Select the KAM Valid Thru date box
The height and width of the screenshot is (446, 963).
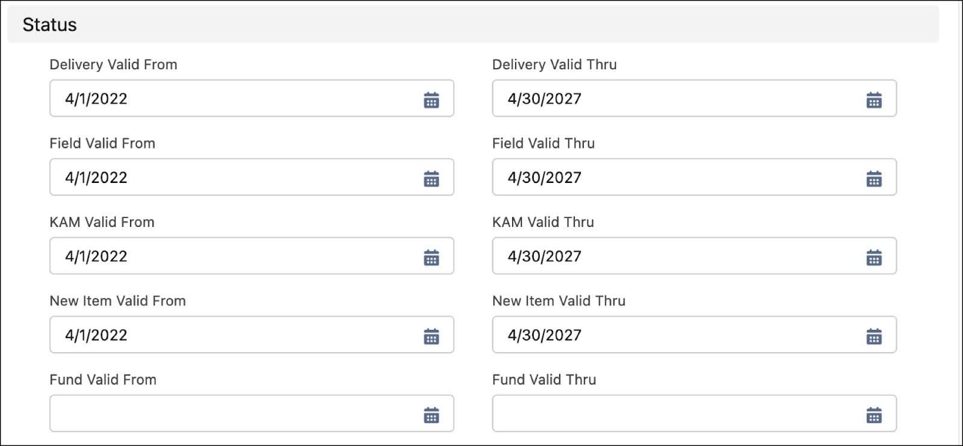coord(677,256)
